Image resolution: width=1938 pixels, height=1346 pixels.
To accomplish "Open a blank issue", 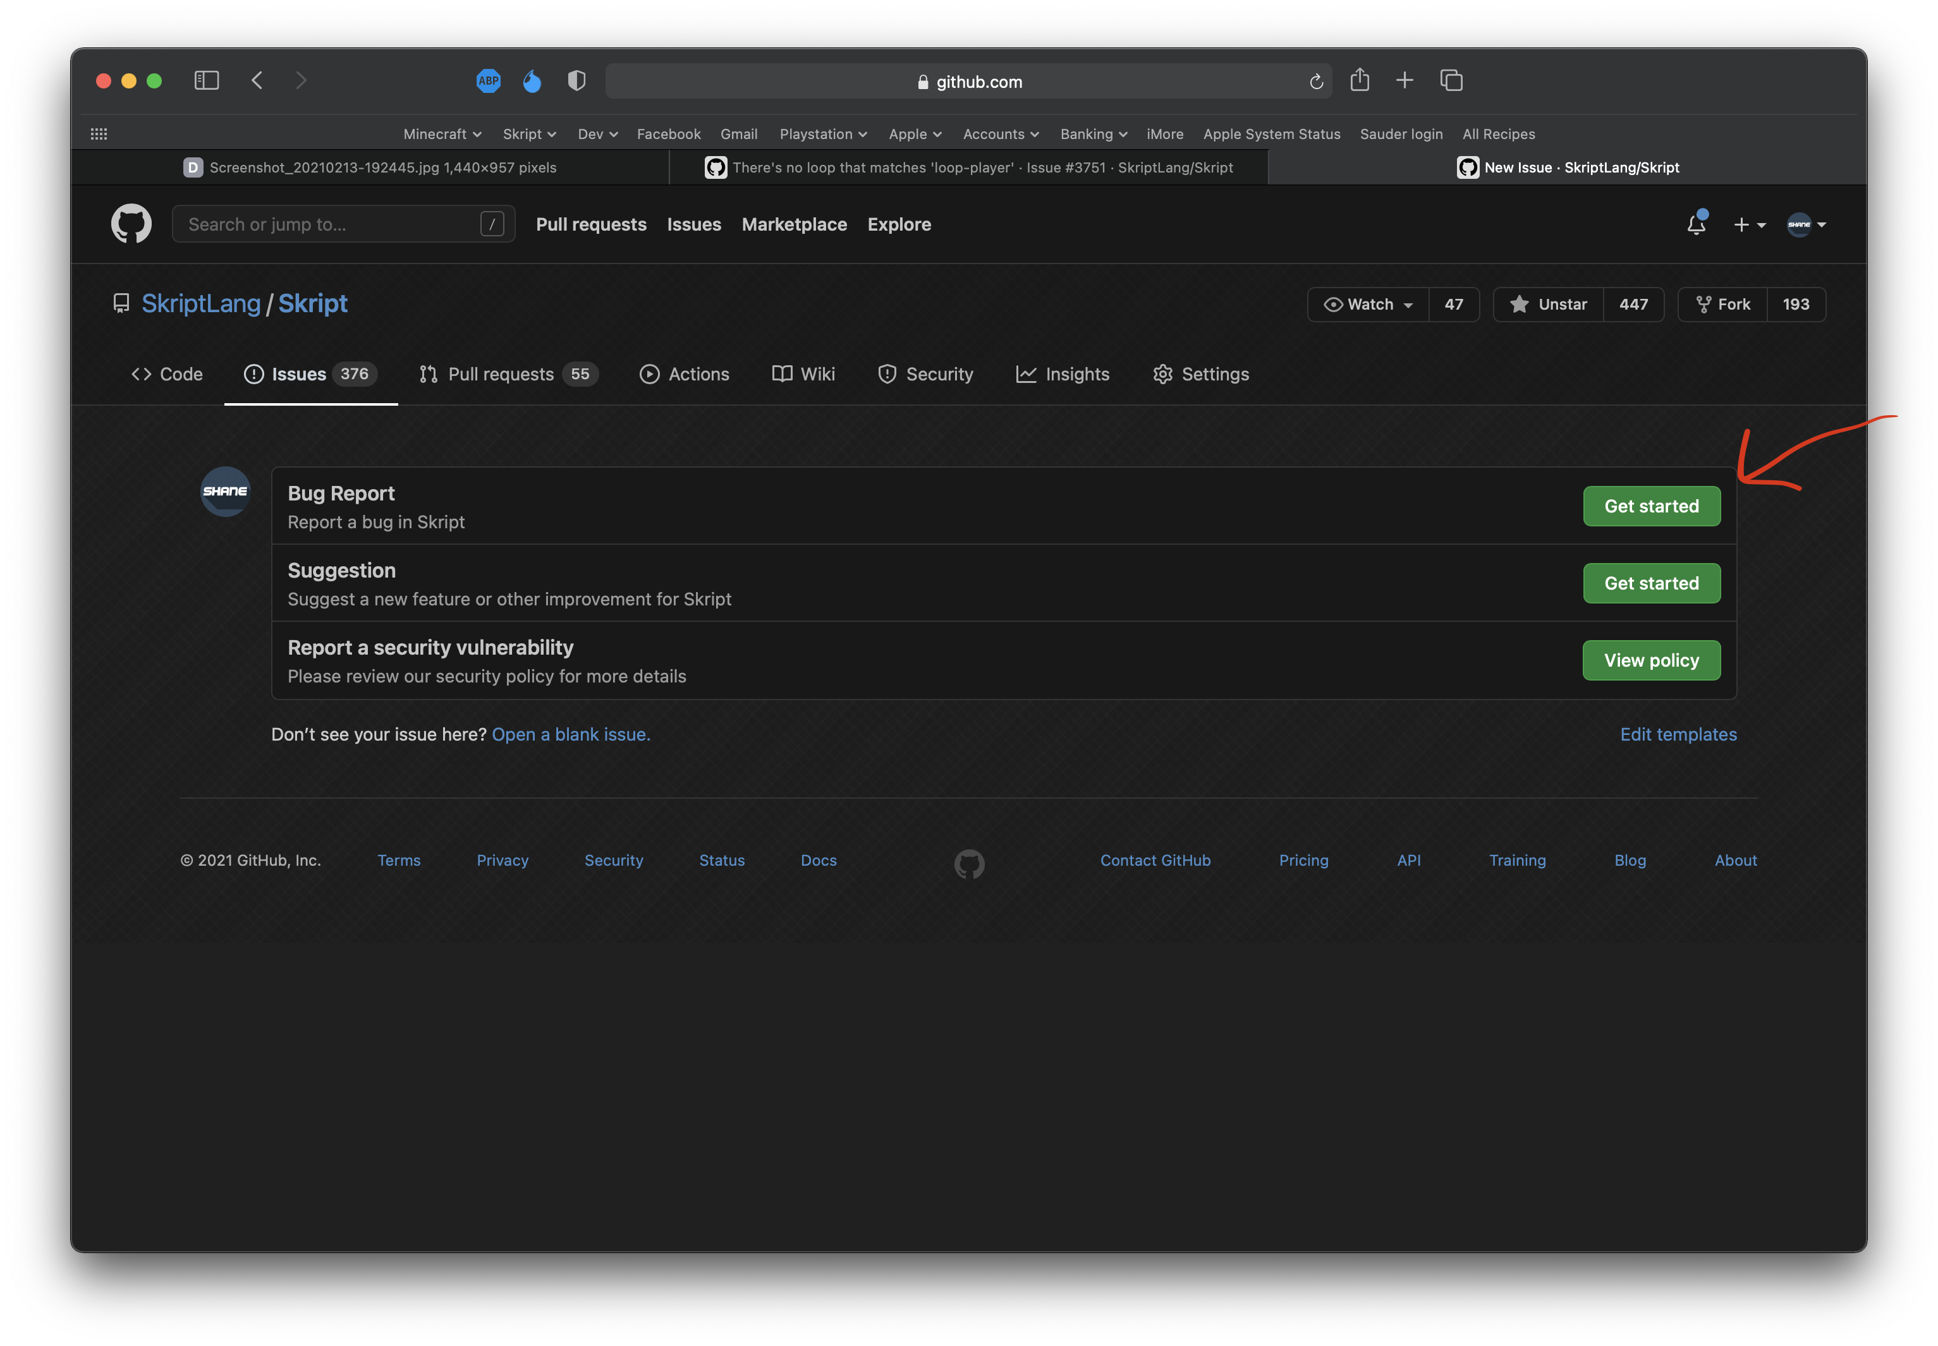I will 571,734.
